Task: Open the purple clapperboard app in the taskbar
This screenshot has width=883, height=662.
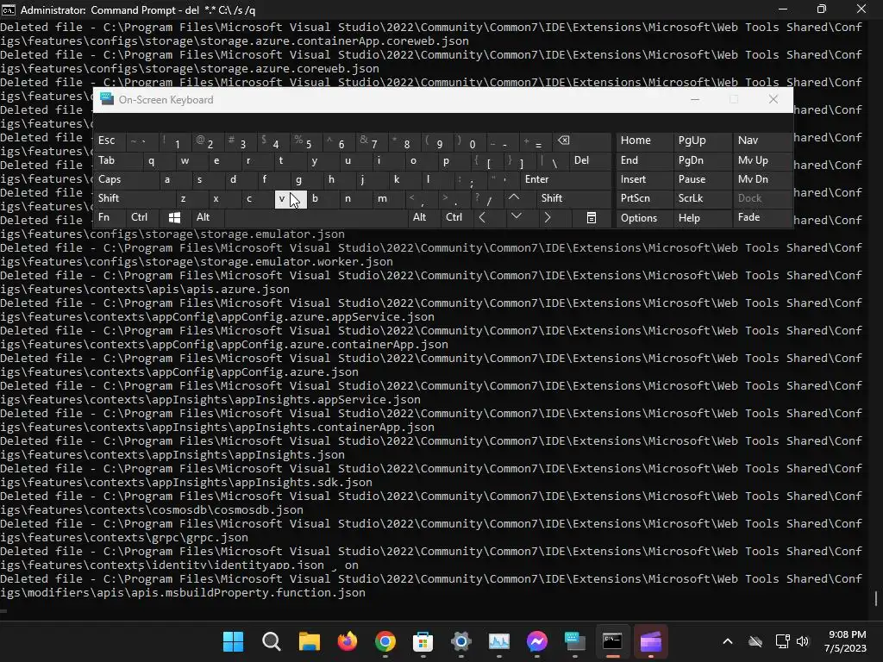Action: coord(650,641)
